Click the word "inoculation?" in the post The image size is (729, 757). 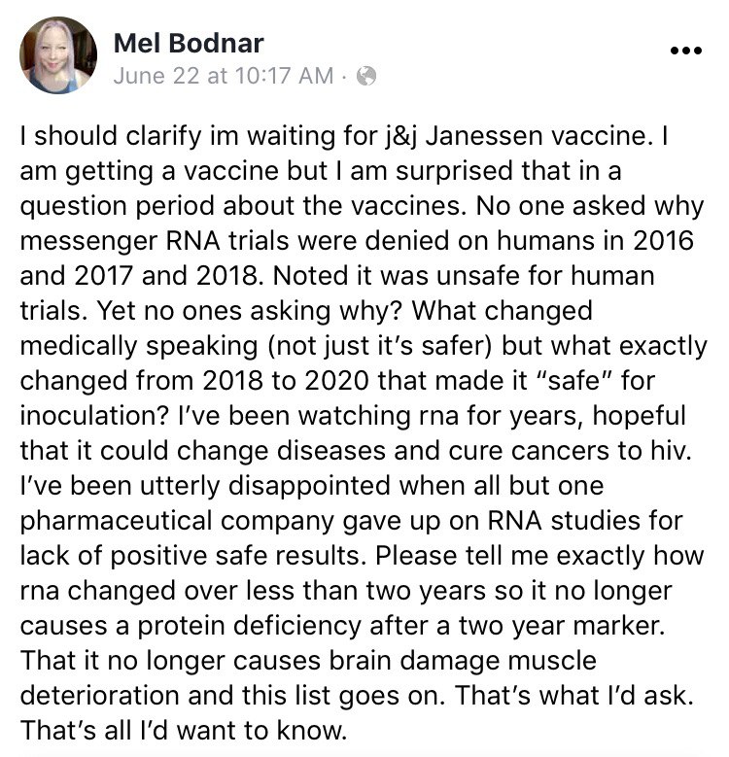(x=94, y=416)
